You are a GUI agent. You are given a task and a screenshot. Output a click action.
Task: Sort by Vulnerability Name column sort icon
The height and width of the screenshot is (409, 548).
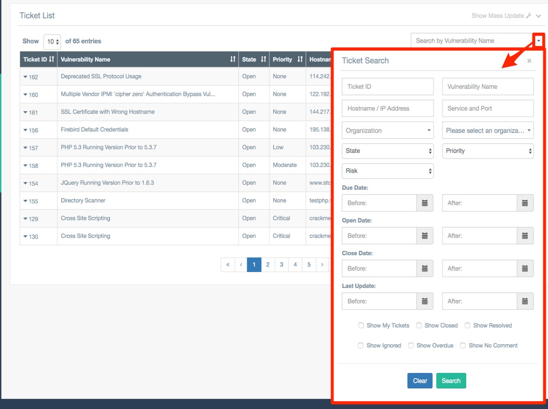[233, 59]
